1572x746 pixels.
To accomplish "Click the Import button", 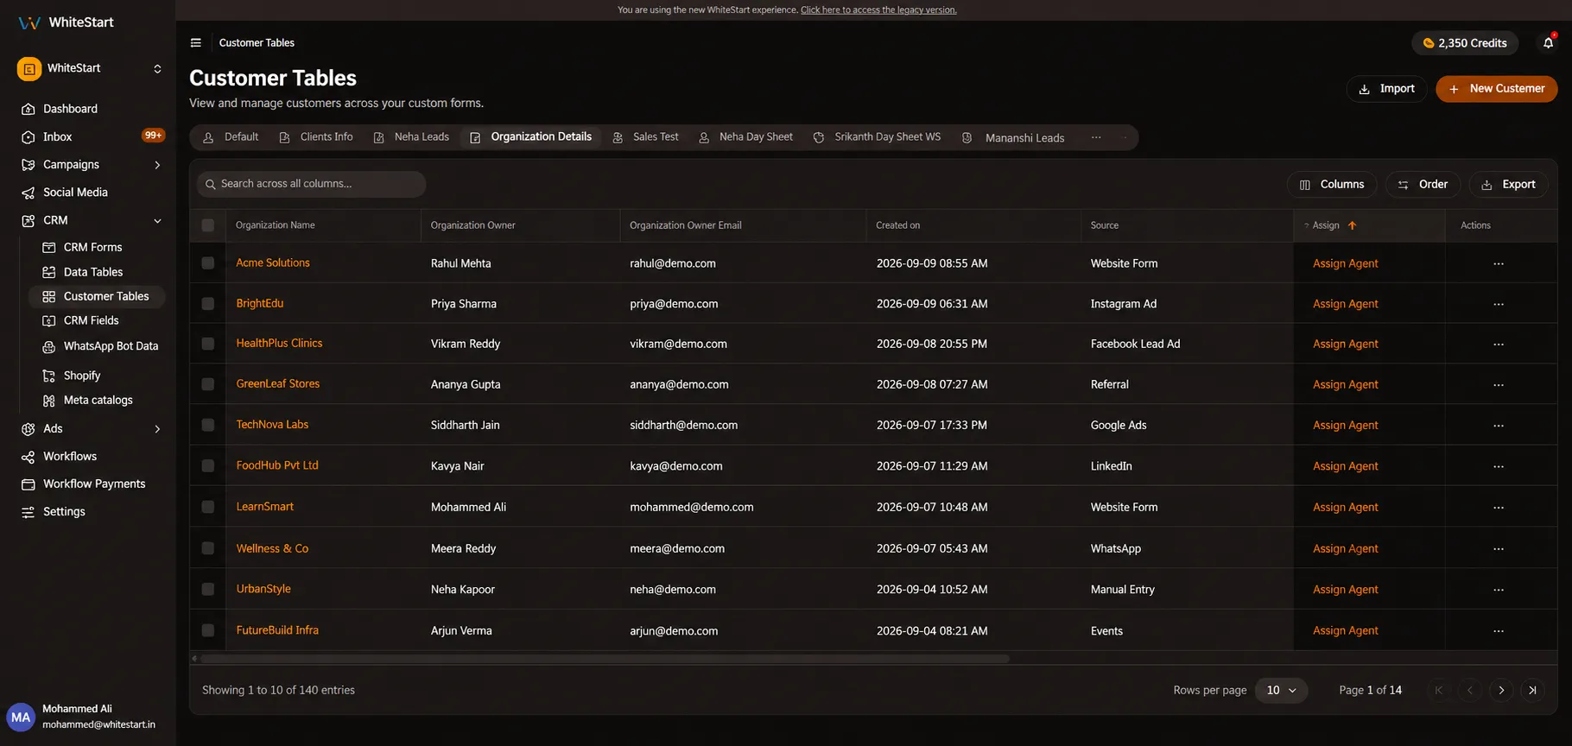I will 1386,89.
